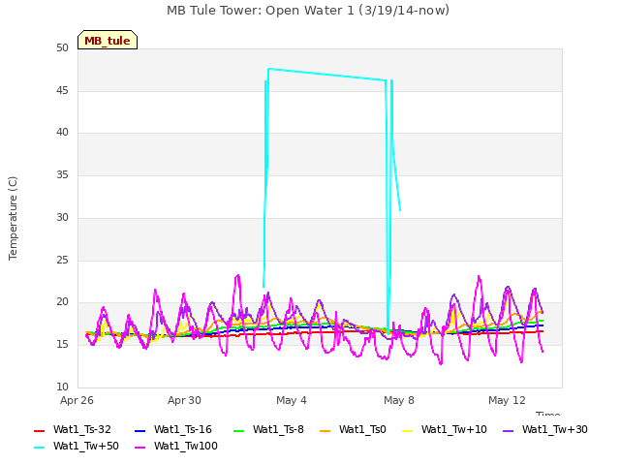Click the cyan Wat1_Tw+50 color swatch
620x465 pixels.
39,448
